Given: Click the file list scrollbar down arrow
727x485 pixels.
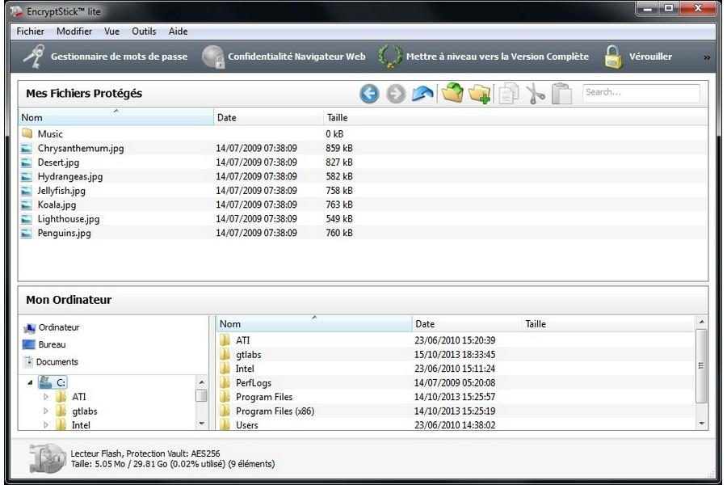Looking at the screenshot, I should 701,424.
